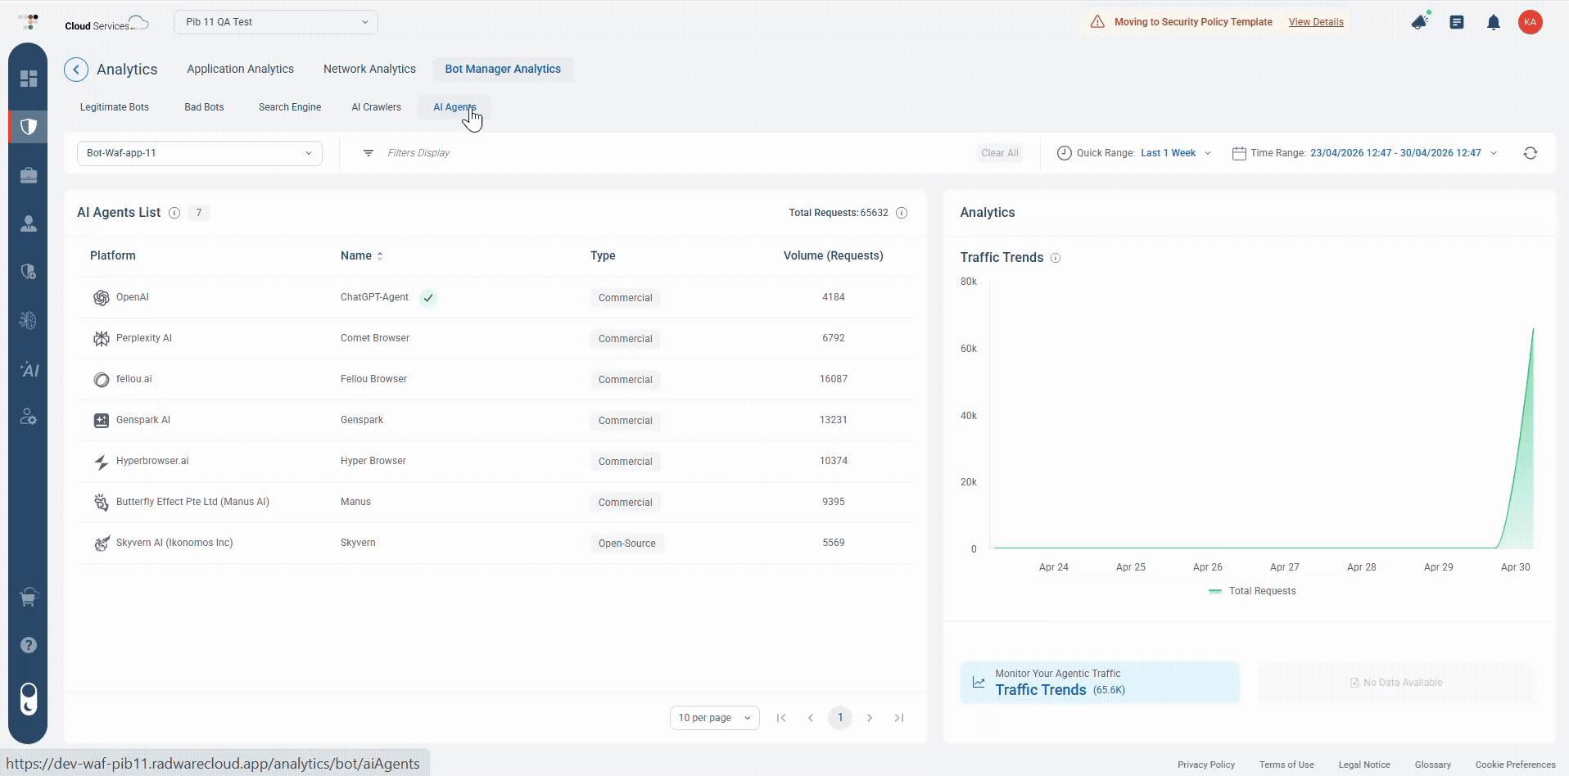
Task: Open the notes icon in the top bar
Action: 1457,23
